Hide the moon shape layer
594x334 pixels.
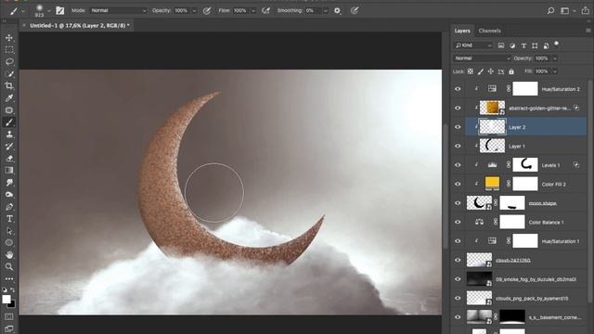point(458,203)
